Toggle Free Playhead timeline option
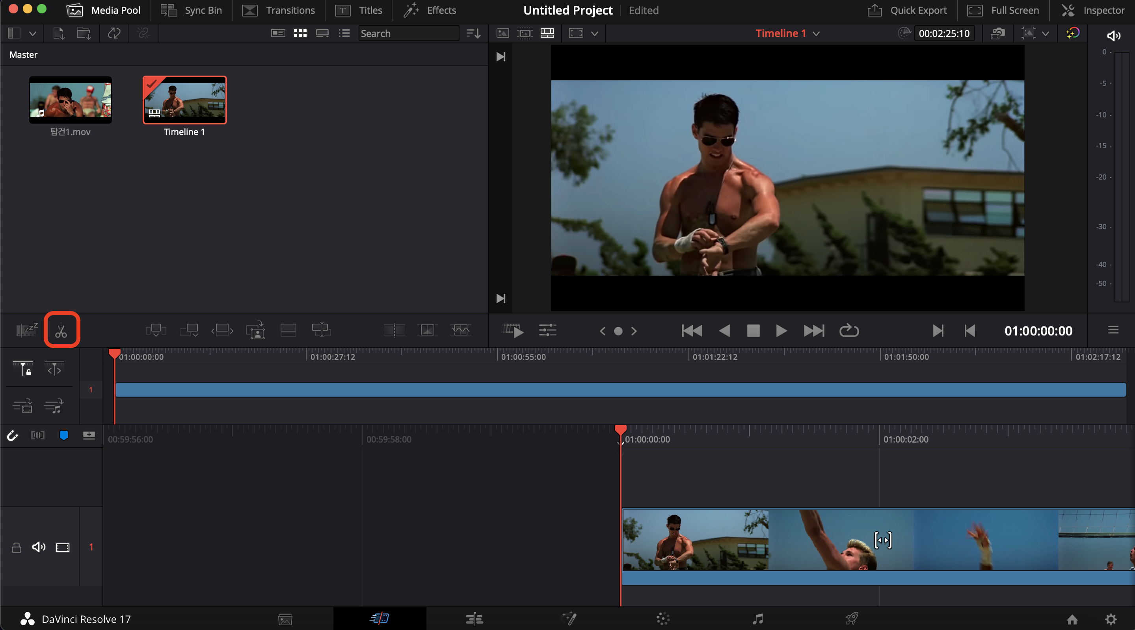 pos(54,369)
